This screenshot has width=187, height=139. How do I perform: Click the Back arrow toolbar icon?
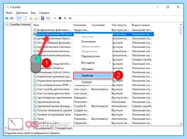7,18
